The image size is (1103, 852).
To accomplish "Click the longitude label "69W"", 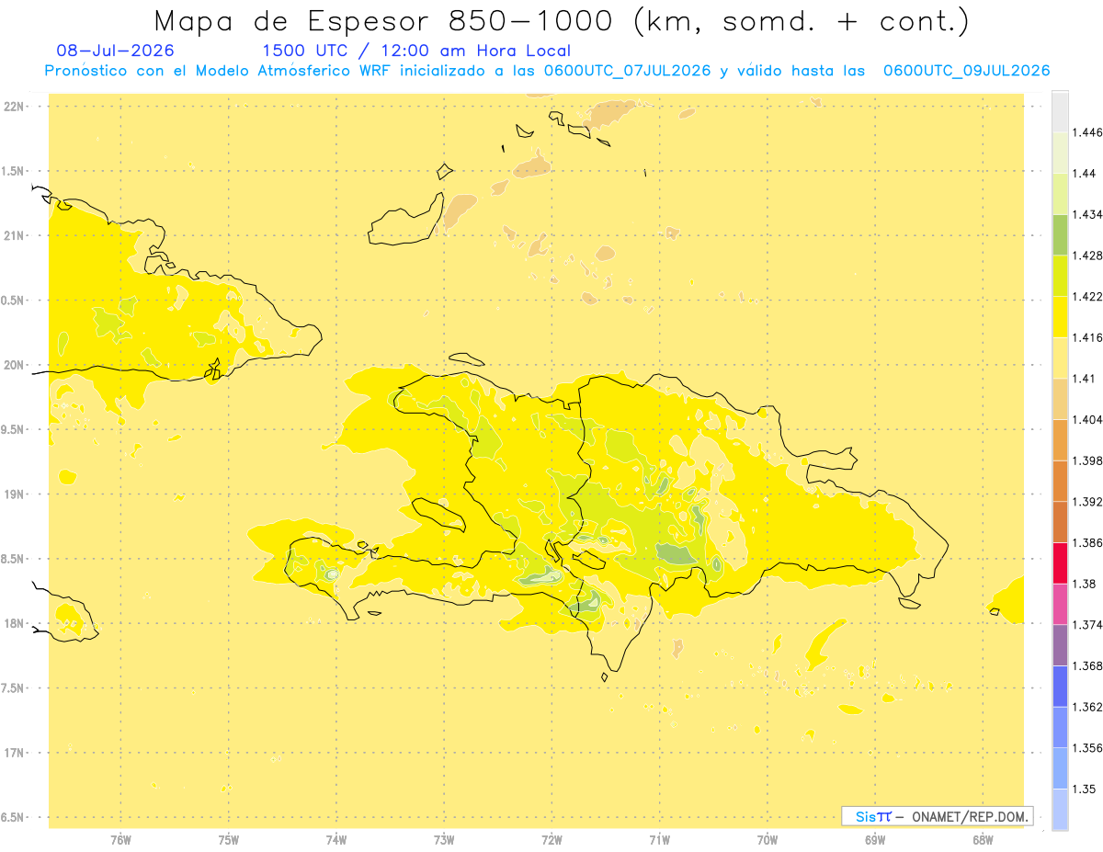I will tap(875, 839).
